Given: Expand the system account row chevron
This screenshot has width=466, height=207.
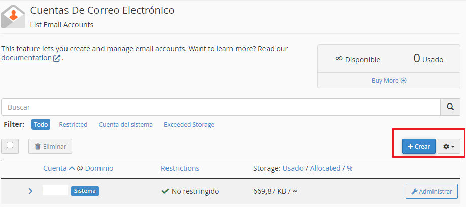Looking at the screenshot, I should [x=30, y=191].
